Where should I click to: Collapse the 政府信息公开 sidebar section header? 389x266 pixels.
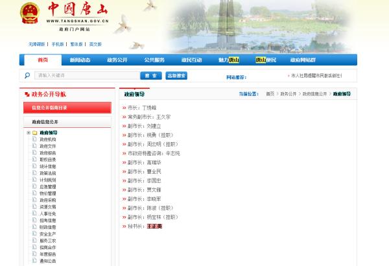[49, 121]
